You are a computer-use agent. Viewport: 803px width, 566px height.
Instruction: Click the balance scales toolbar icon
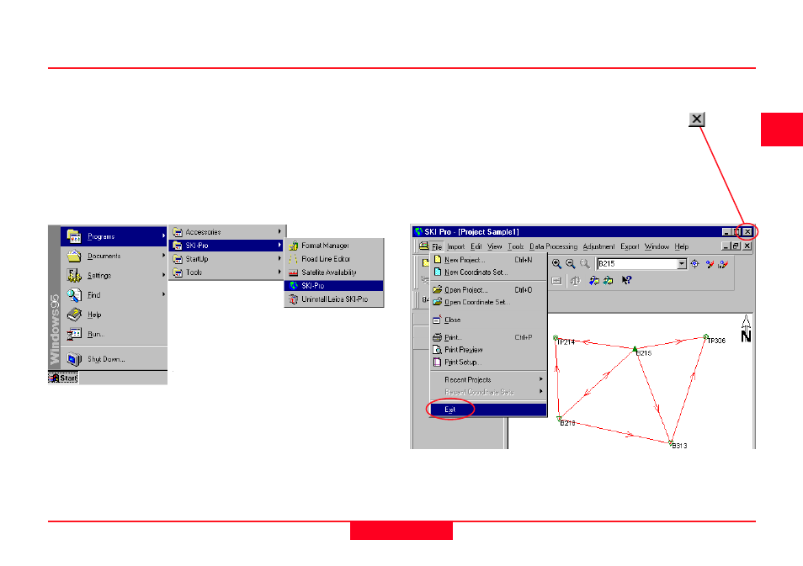tap(575, 280)
